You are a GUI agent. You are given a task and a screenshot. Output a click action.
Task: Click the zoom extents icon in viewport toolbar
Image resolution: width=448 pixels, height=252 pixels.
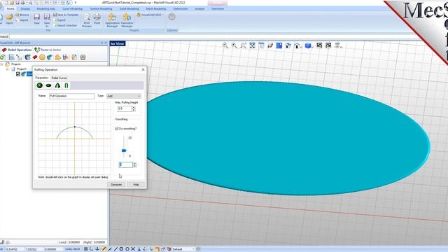point(252,45)
